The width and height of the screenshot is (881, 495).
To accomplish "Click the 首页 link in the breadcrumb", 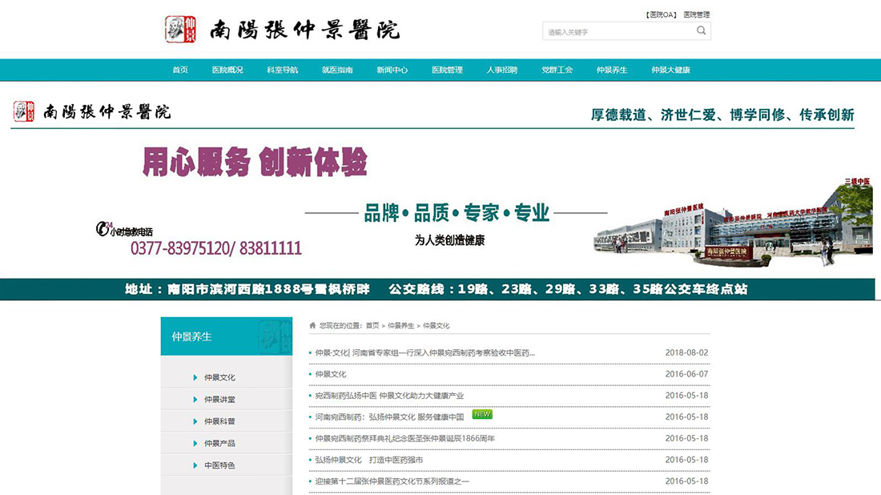I will (x=372, y=326).
